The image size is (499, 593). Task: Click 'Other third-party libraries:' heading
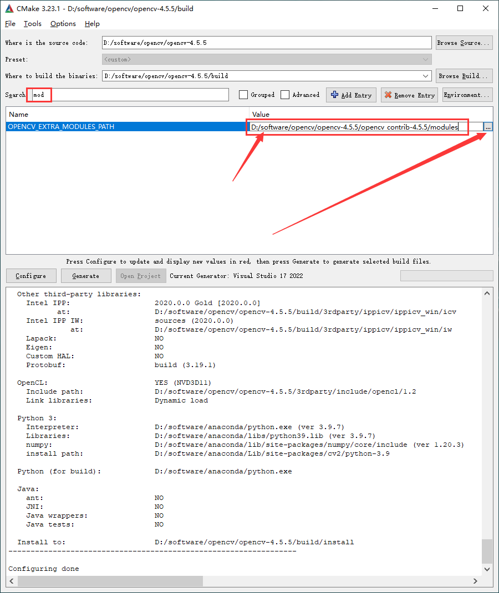(79, 294)
